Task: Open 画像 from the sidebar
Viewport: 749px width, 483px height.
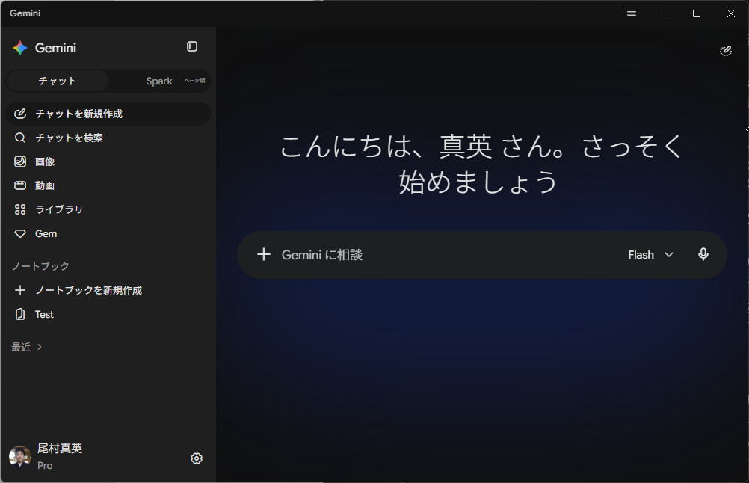Action: 108,161
